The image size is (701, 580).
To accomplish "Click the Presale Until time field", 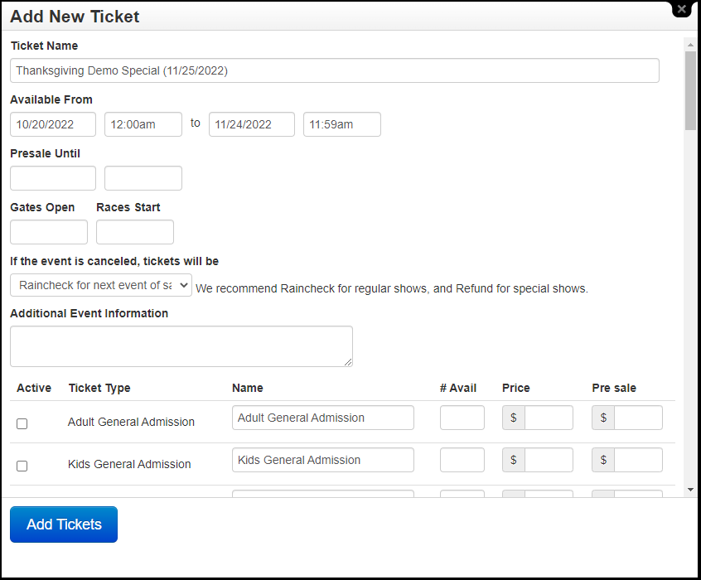I will (x=143, y=178).
